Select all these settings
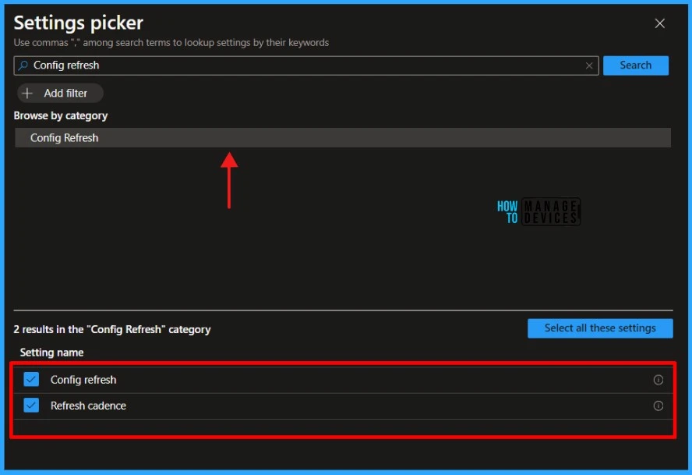692x475 pixels. click(x=600, y=328)
